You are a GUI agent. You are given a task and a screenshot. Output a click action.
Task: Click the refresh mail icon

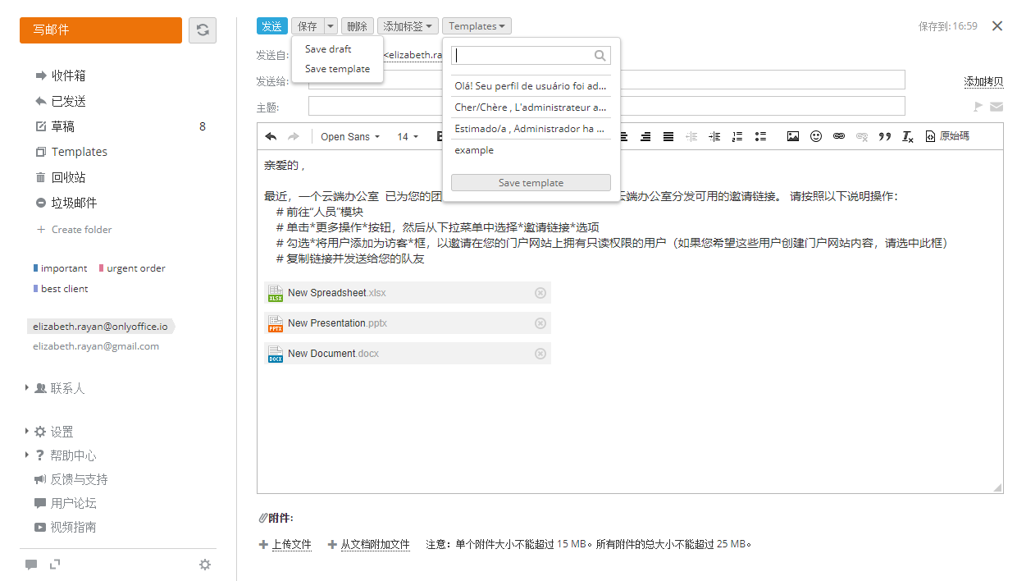pyautogui.click(x=203, y=30)
